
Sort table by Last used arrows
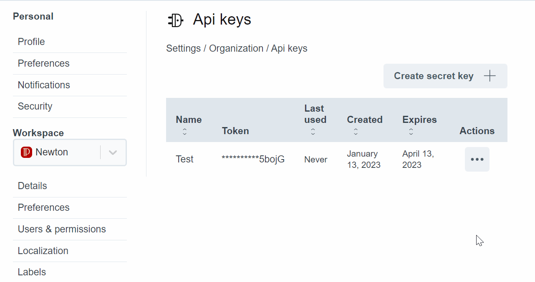tap(313, 132)
